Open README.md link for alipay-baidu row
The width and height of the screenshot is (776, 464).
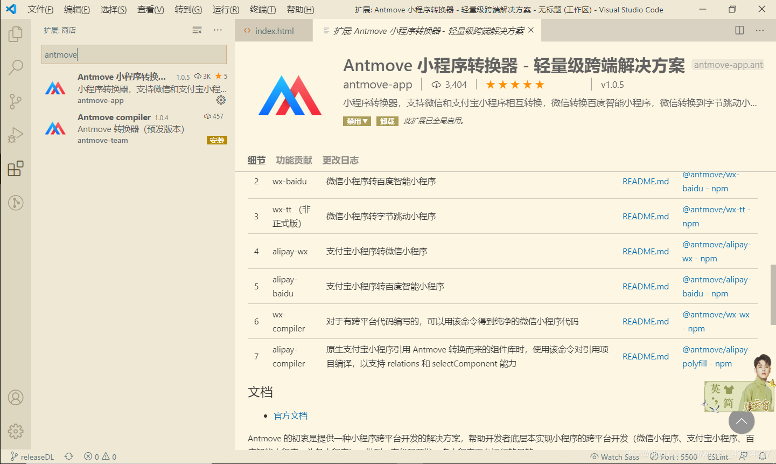(646, 286)
